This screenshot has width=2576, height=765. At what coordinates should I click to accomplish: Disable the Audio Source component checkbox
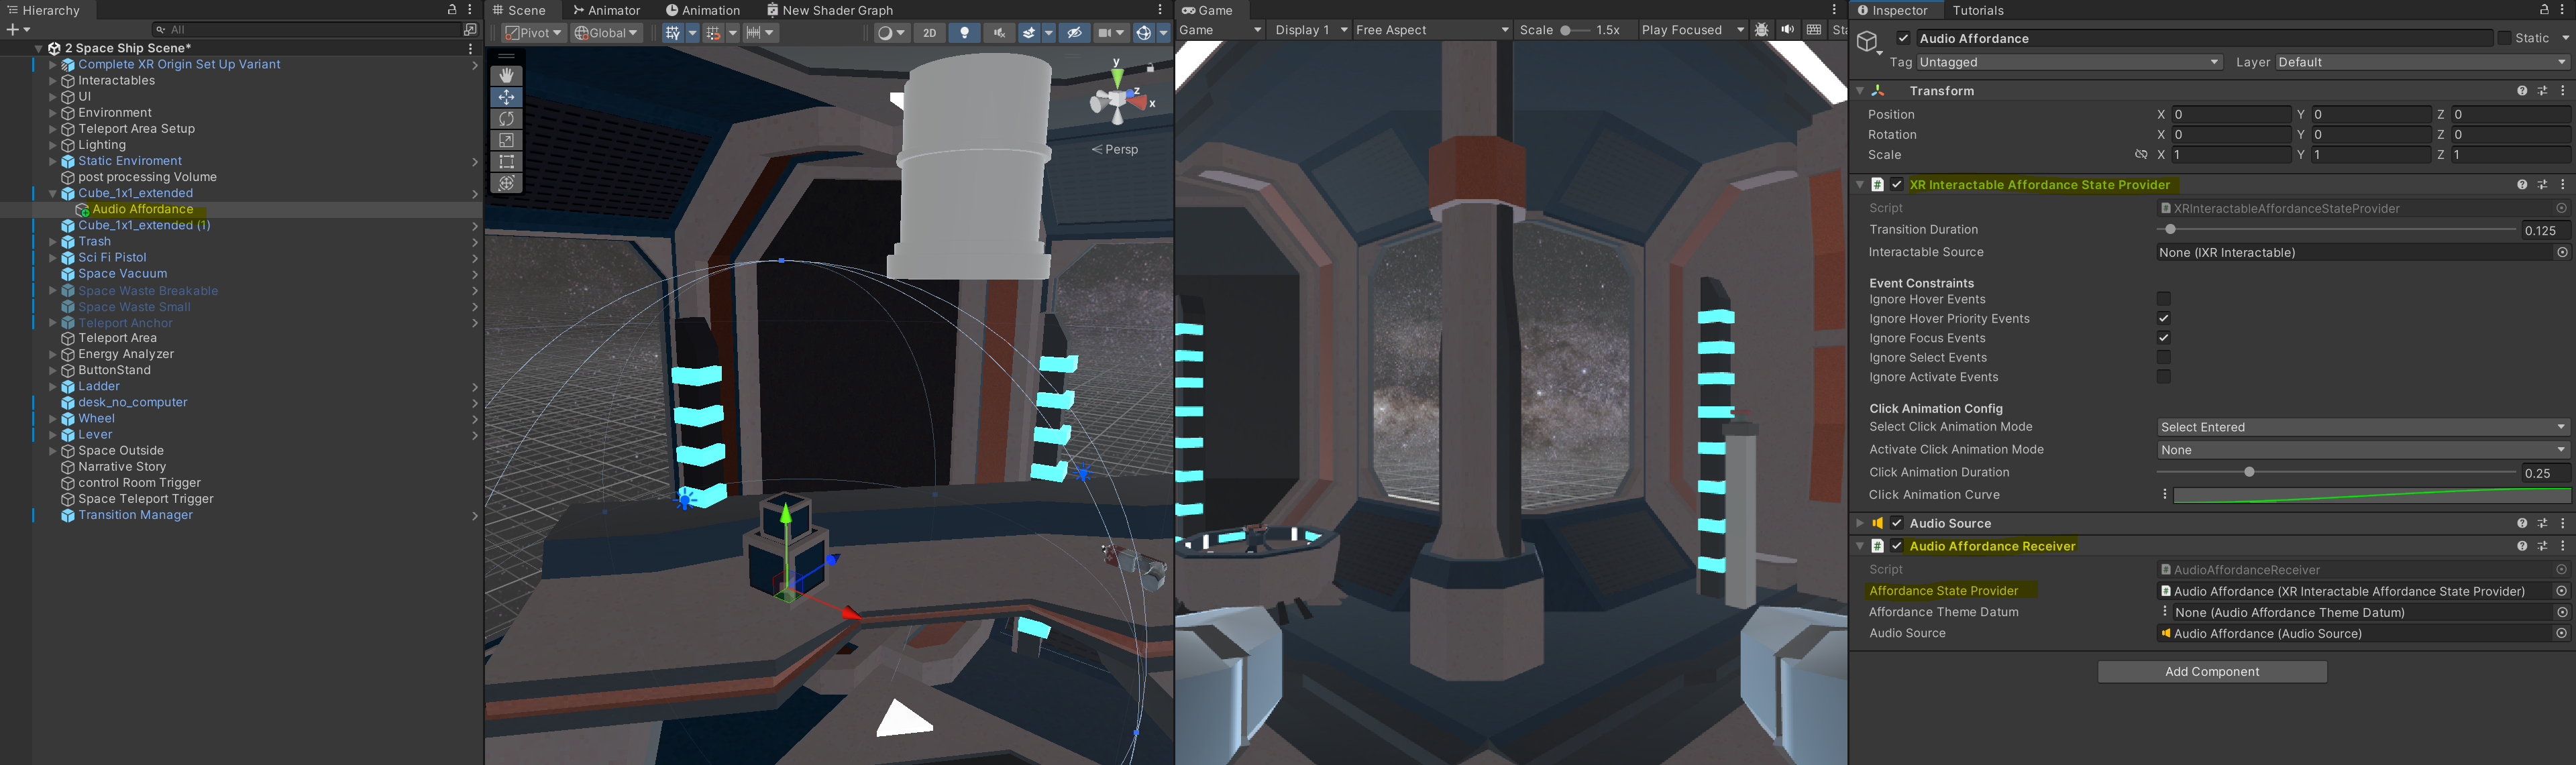tap(1896, 523)
